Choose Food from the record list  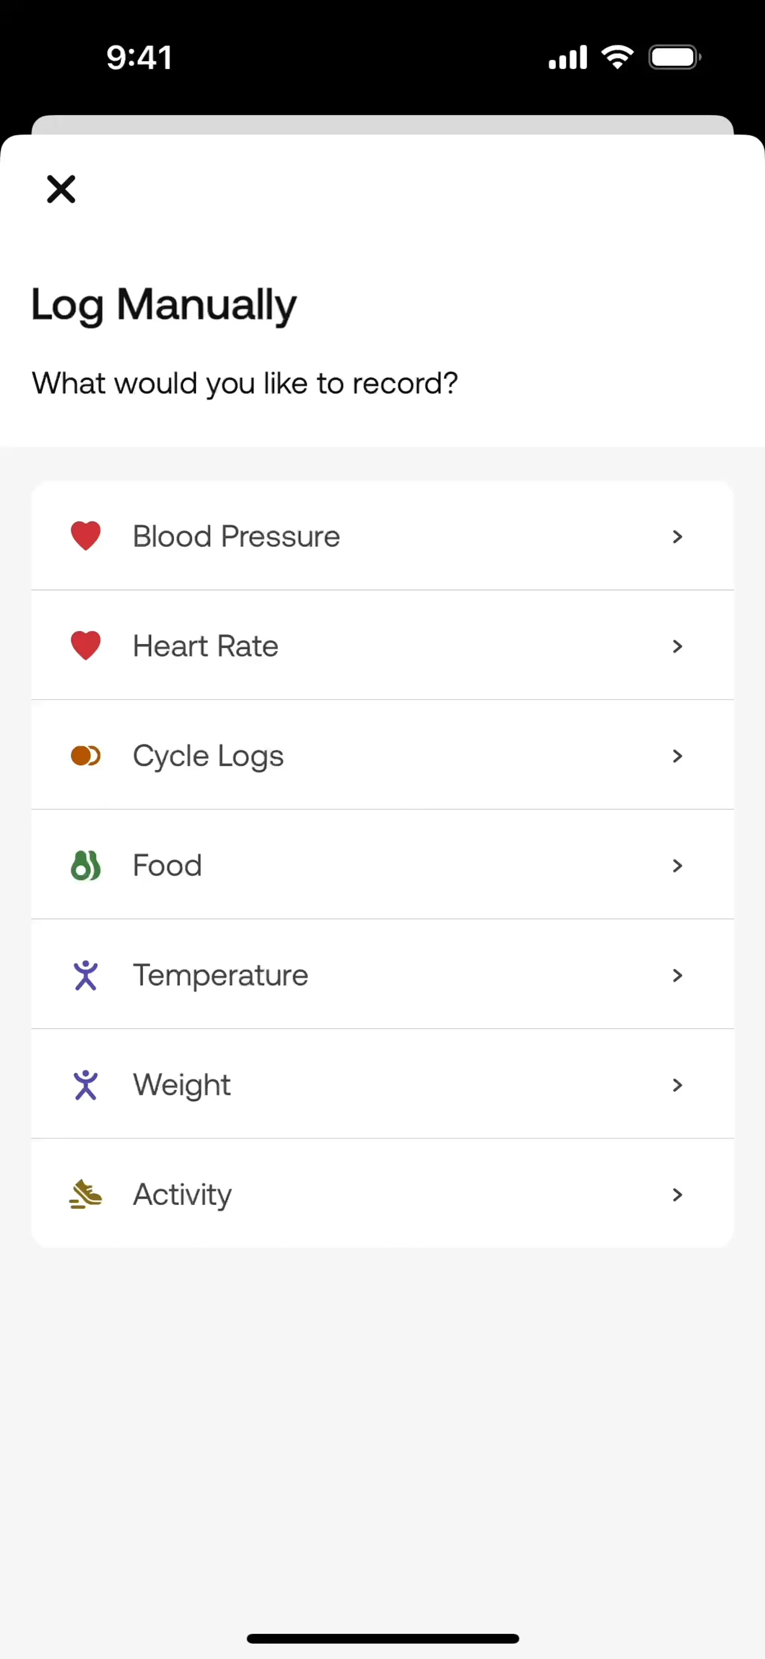tap(167, 866)
